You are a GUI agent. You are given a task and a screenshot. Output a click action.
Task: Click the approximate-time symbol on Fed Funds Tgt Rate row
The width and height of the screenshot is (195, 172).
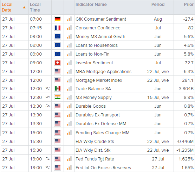point(48,159)
